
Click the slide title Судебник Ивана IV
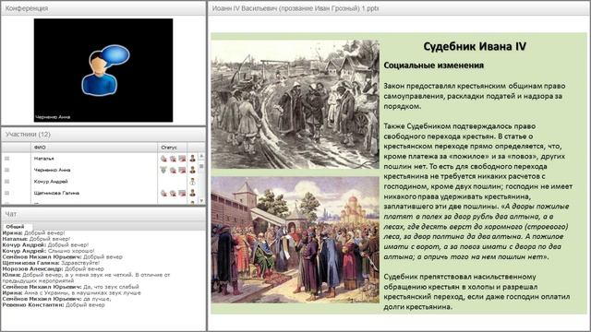pos(475,46)
